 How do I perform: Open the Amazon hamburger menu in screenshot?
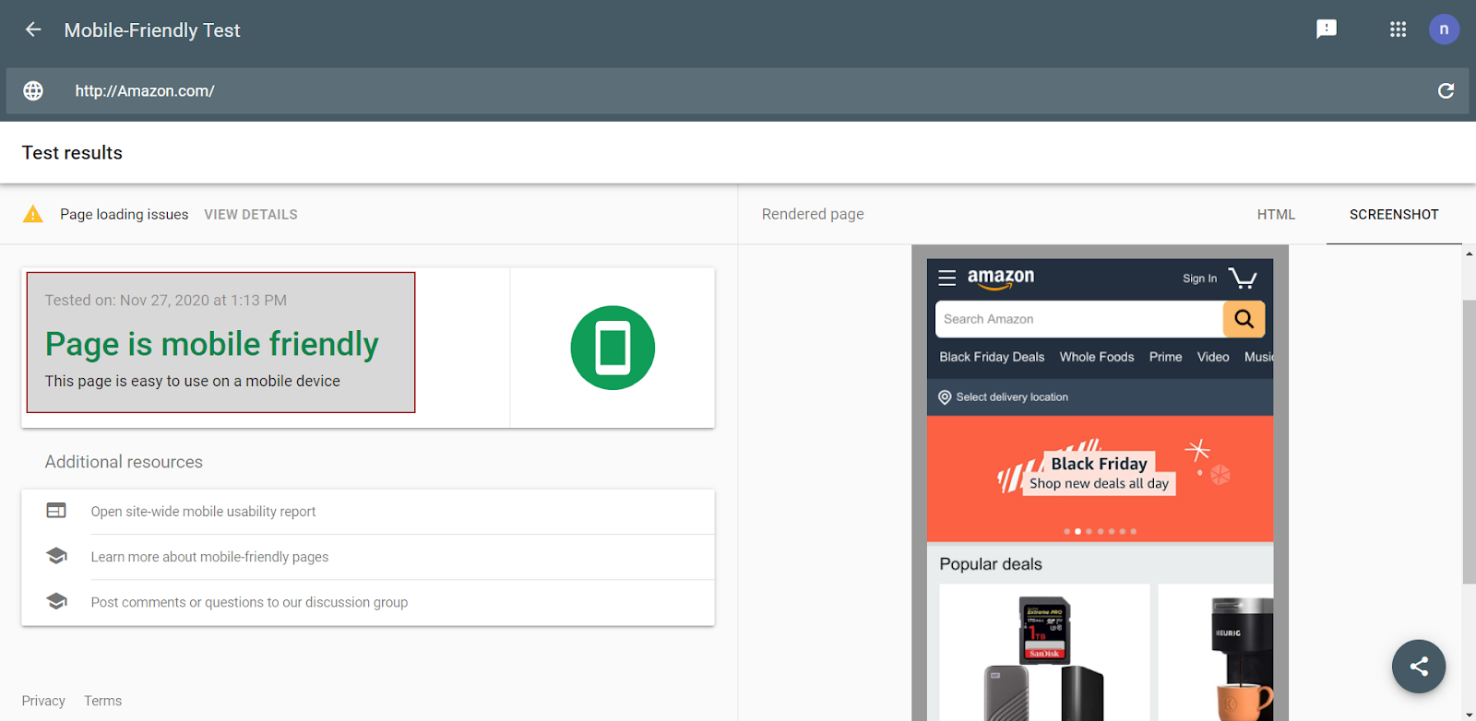[947, 278]
